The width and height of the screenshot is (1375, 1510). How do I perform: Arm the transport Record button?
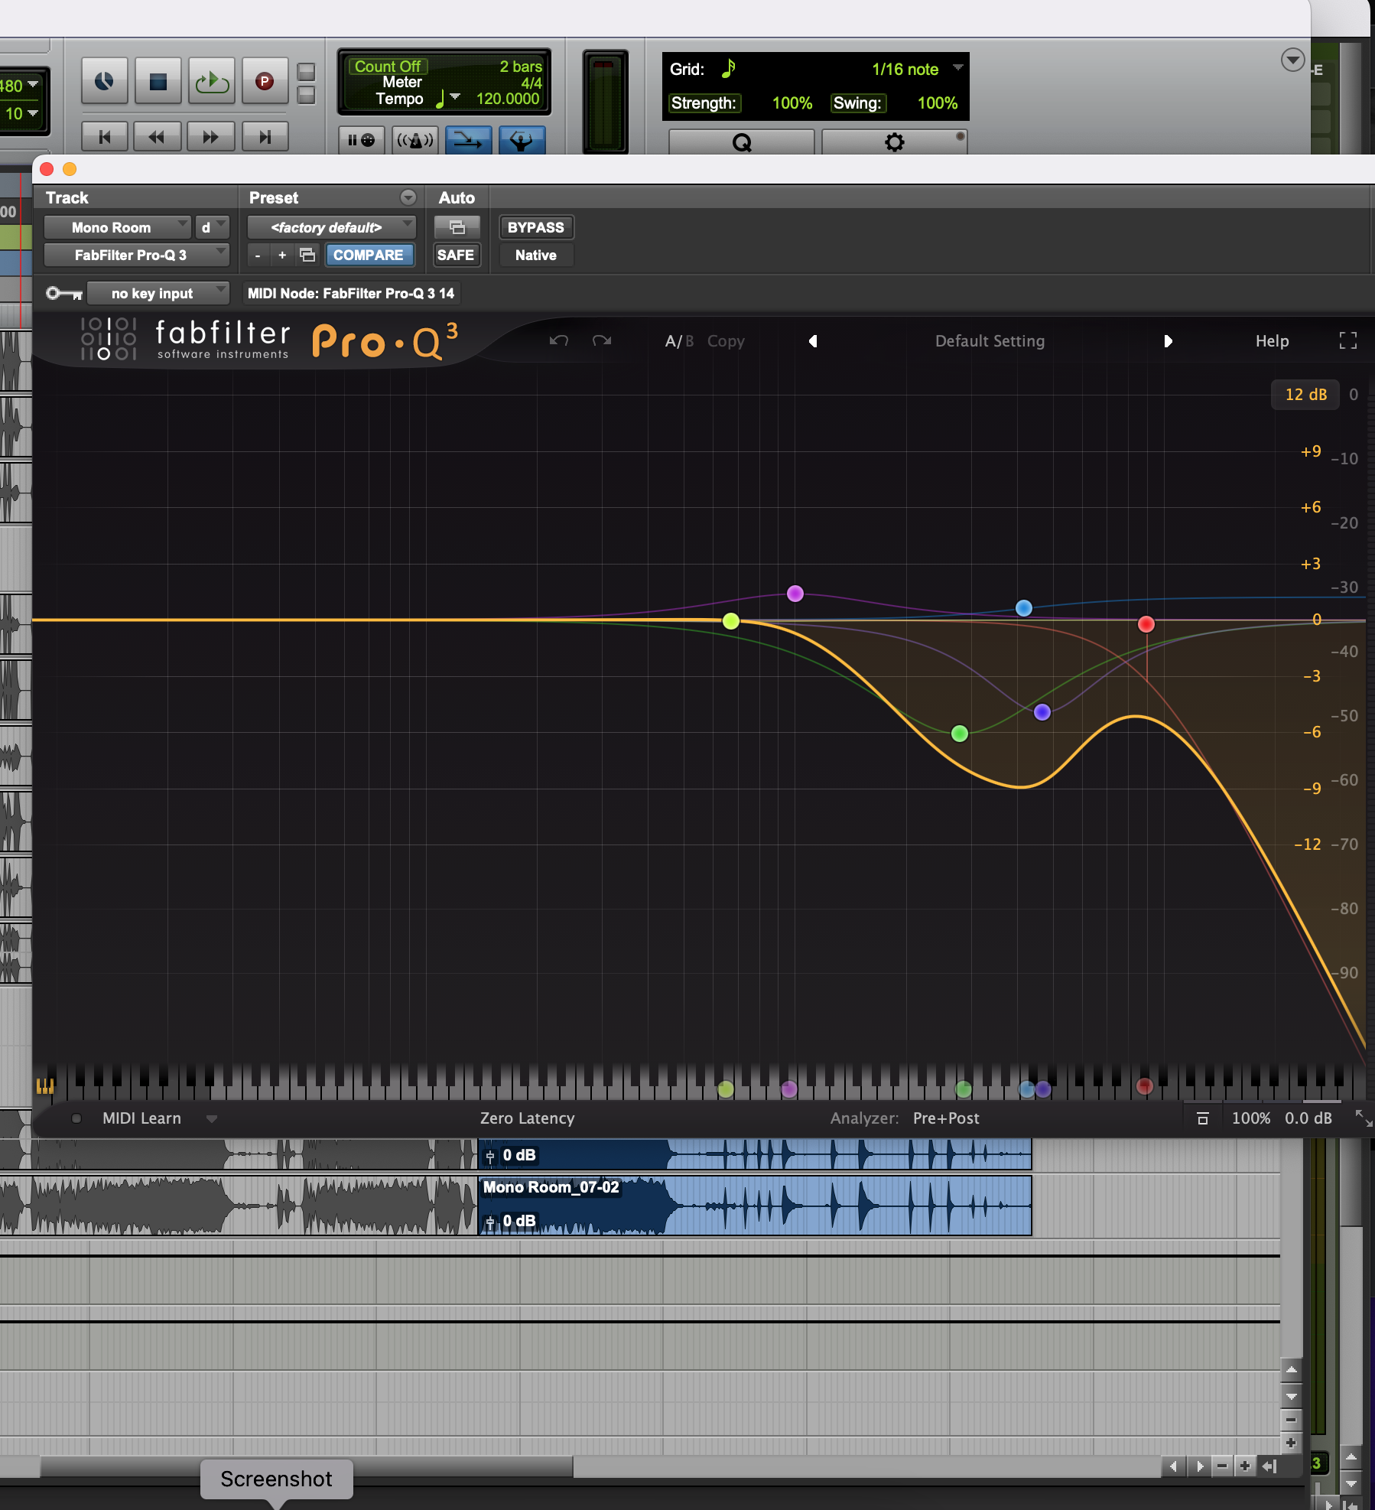click(265, 81)
